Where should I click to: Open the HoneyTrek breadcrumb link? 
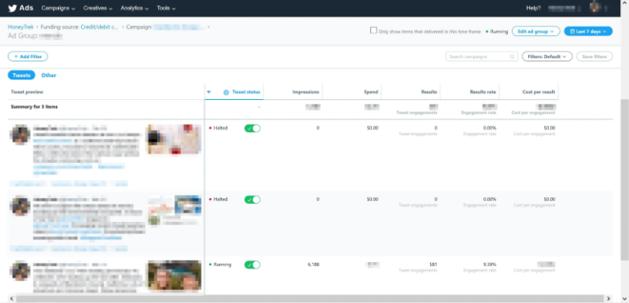20,27
